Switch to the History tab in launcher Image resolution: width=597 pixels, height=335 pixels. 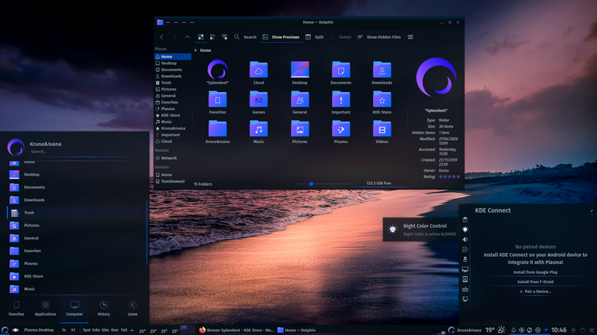104,309
